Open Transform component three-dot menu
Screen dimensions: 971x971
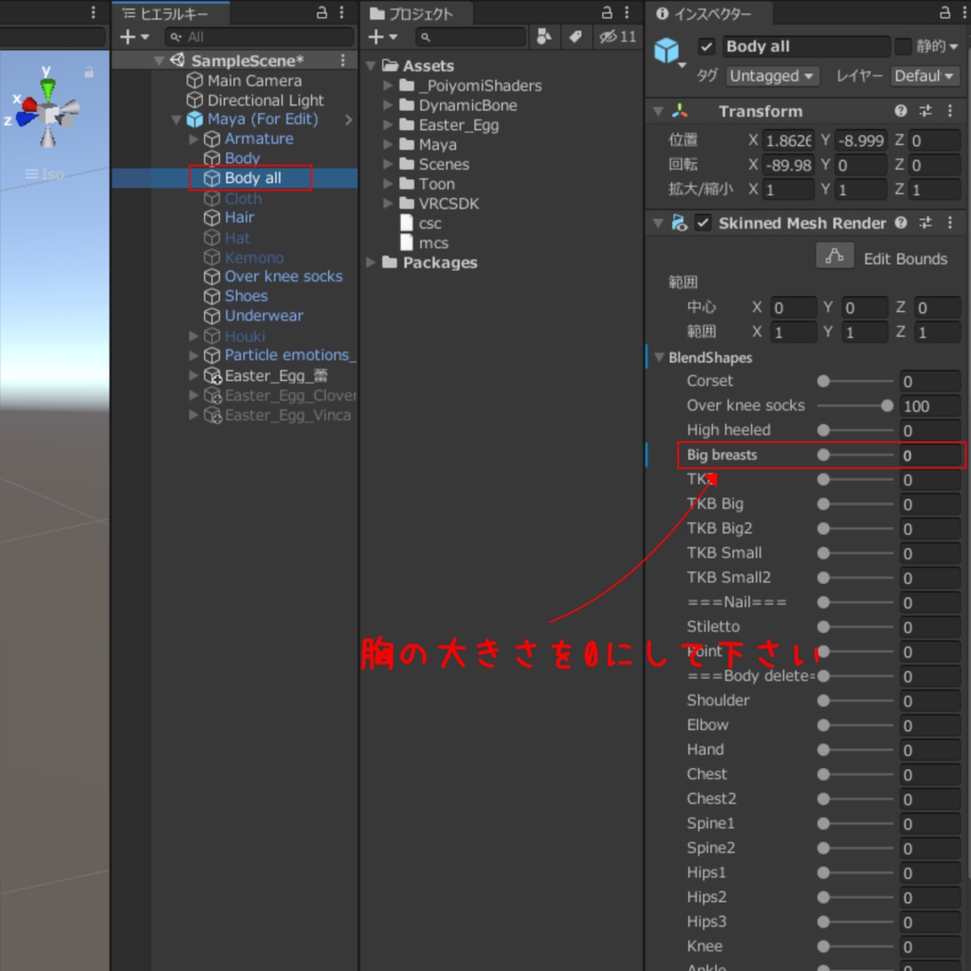(x=950, y=111)
